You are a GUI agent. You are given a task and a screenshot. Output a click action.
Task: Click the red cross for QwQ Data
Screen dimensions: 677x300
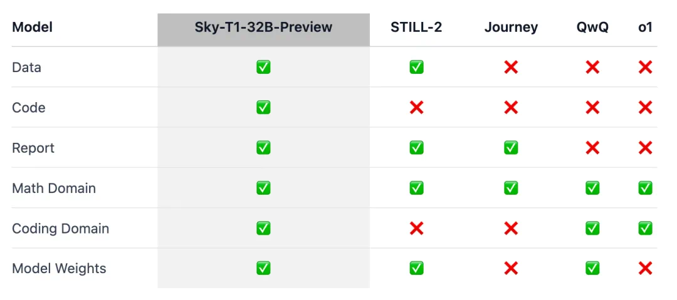click(592, 67)
